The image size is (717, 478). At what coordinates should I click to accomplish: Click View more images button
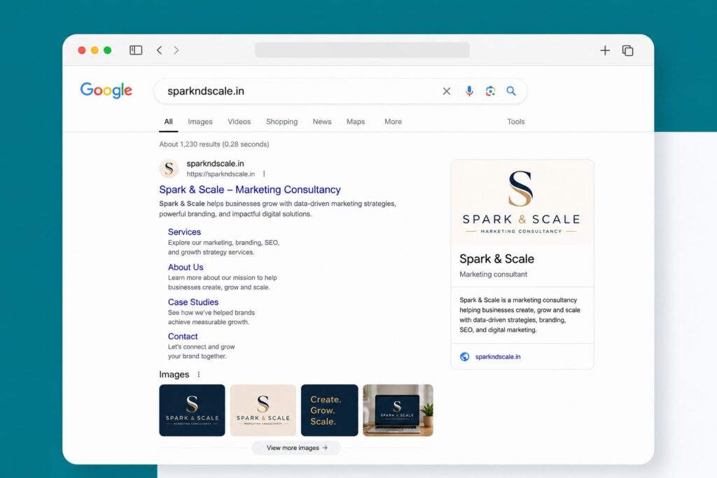[297, 448]
